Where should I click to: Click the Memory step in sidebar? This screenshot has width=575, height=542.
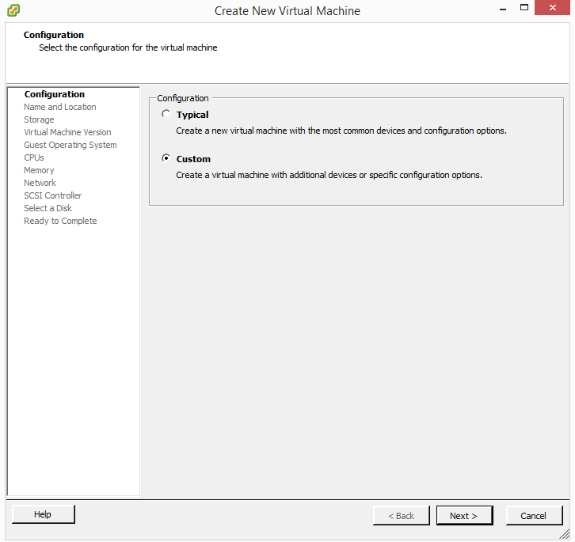pyautogui.click(x=39, y=170)
